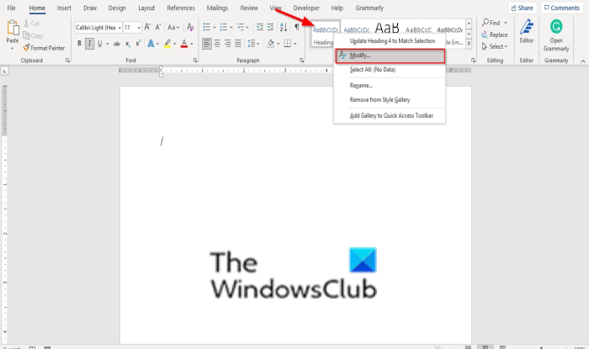Click the Replace tool
The width and height of the screenshot is (589, 349).
495,35
